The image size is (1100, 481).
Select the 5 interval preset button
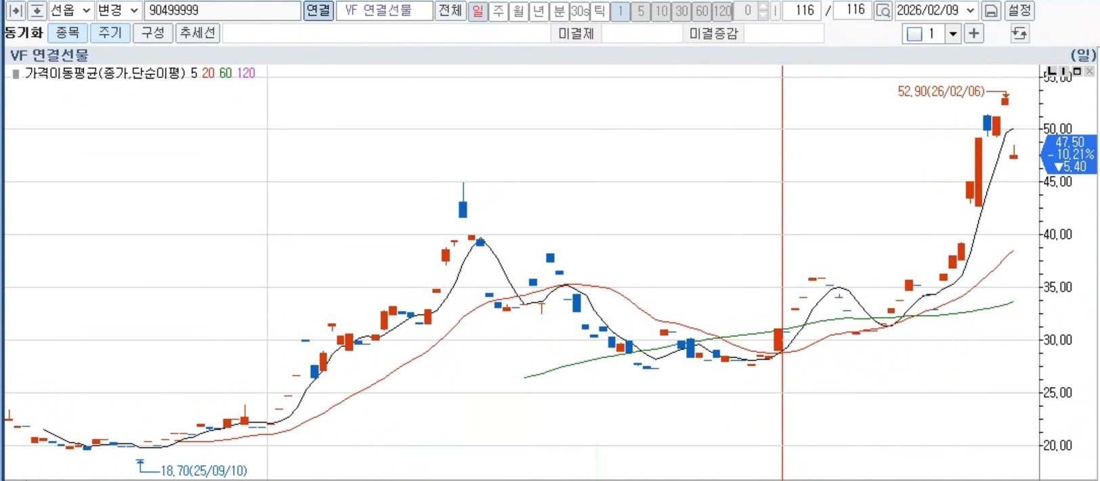point(641,11)
